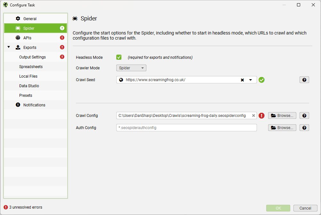Collapse the Exports tree arrow
Image resolution: width=321 pixels, height=215 pixels.
pyautogui.click(x=9, y=47)
